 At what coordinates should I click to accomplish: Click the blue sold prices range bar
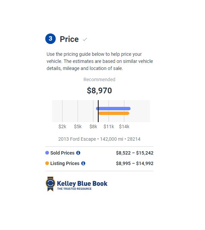coord(113,109)
